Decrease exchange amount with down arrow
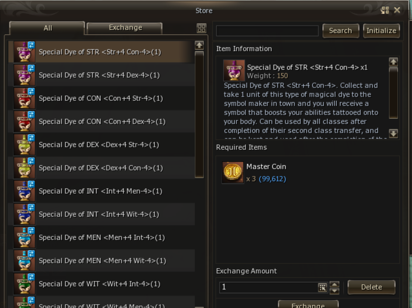Screen dimensions: 412x308 point(335,291)
